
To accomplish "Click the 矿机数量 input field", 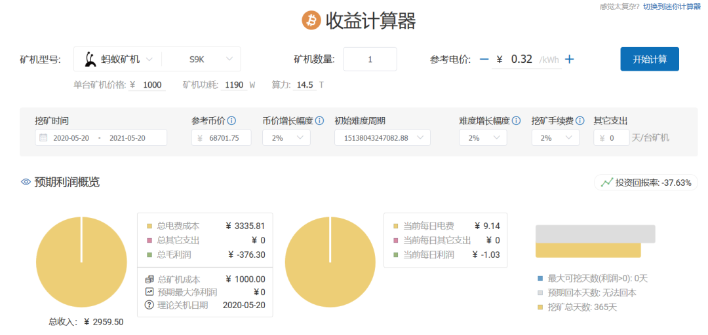I will [370, 59].
